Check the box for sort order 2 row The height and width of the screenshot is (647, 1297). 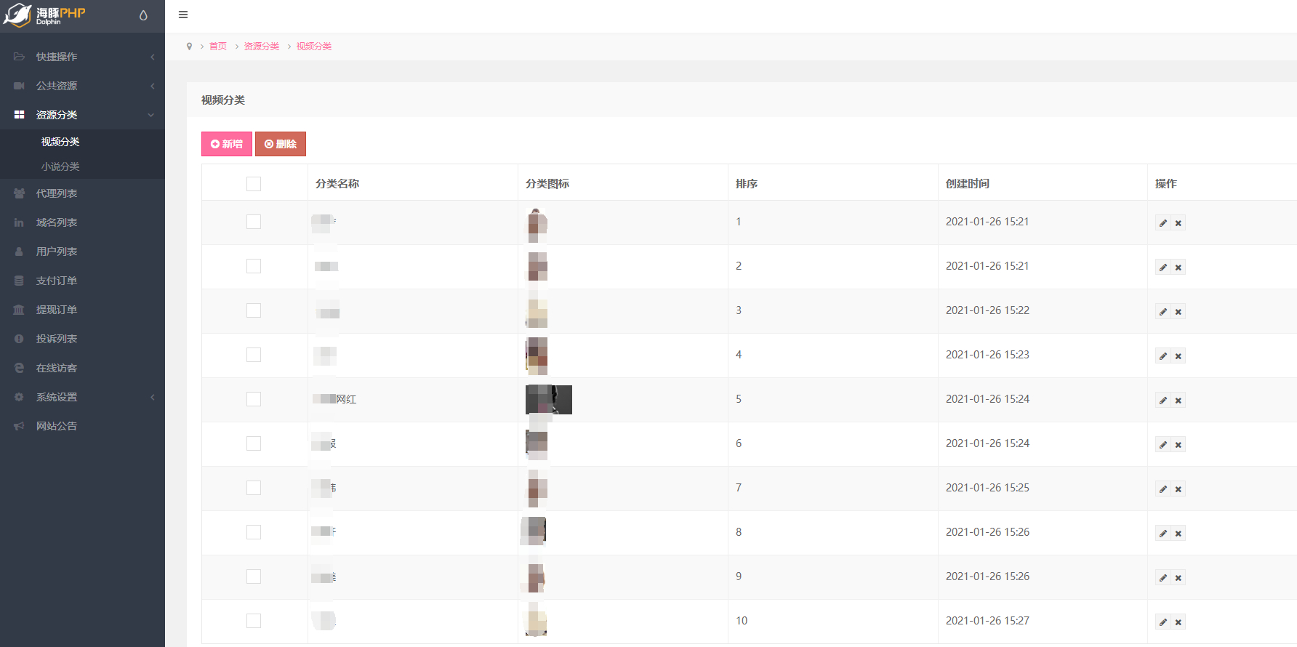coord(254,266)
